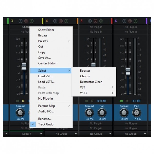Toggle stereo link icon on track 3
Viewport: 154px width, 154px height.
pyautogui.click(x=17, y=101)
